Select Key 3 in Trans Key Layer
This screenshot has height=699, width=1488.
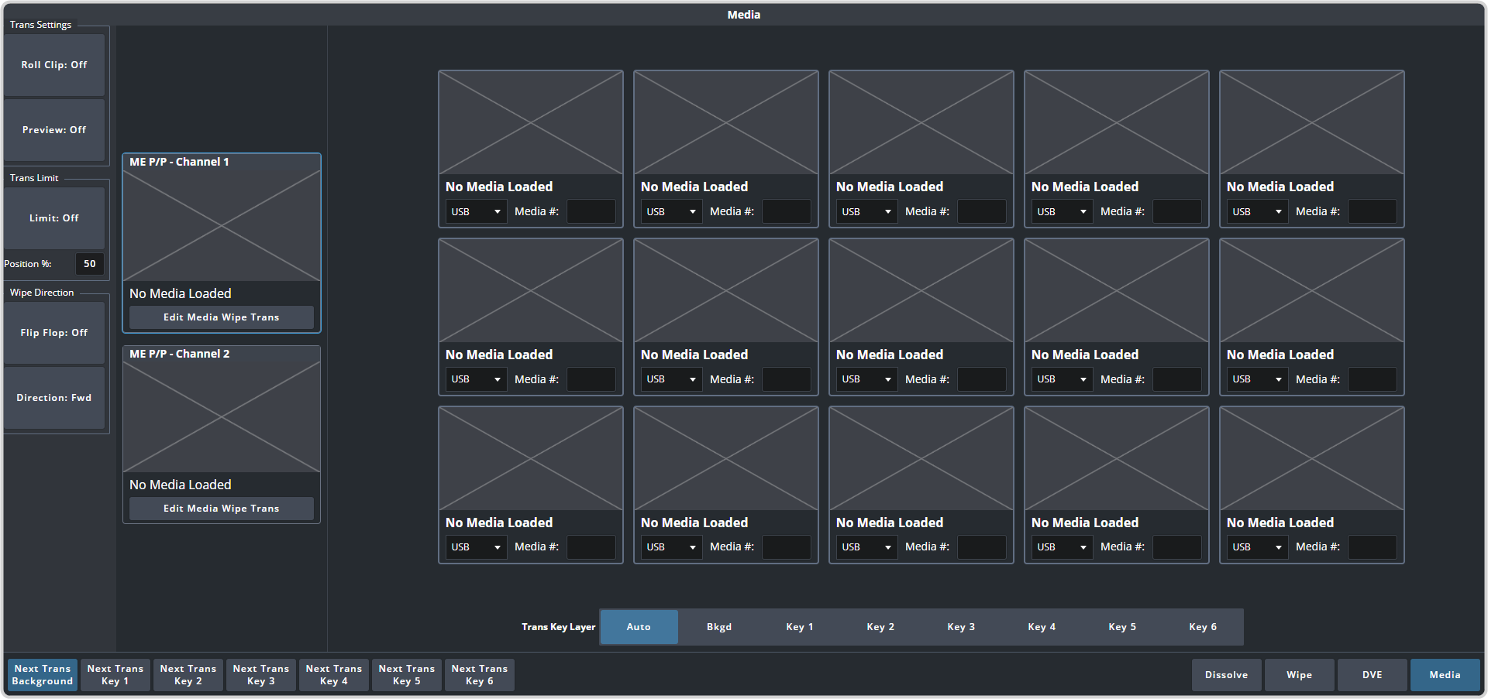point(961,627)
